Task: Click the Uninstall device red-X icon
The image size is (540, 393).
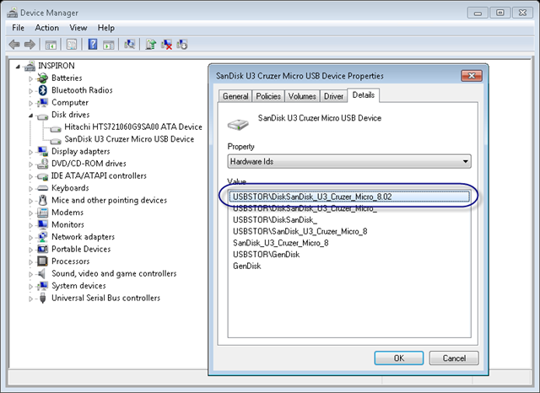Action: pyautogui.click(x=167, y=45)
